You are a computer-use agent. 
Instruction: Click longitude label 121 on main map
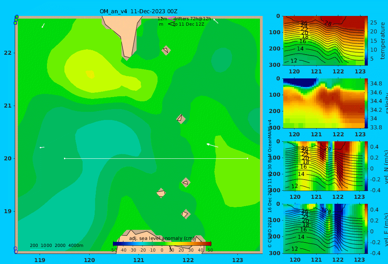tap(139, 260)
